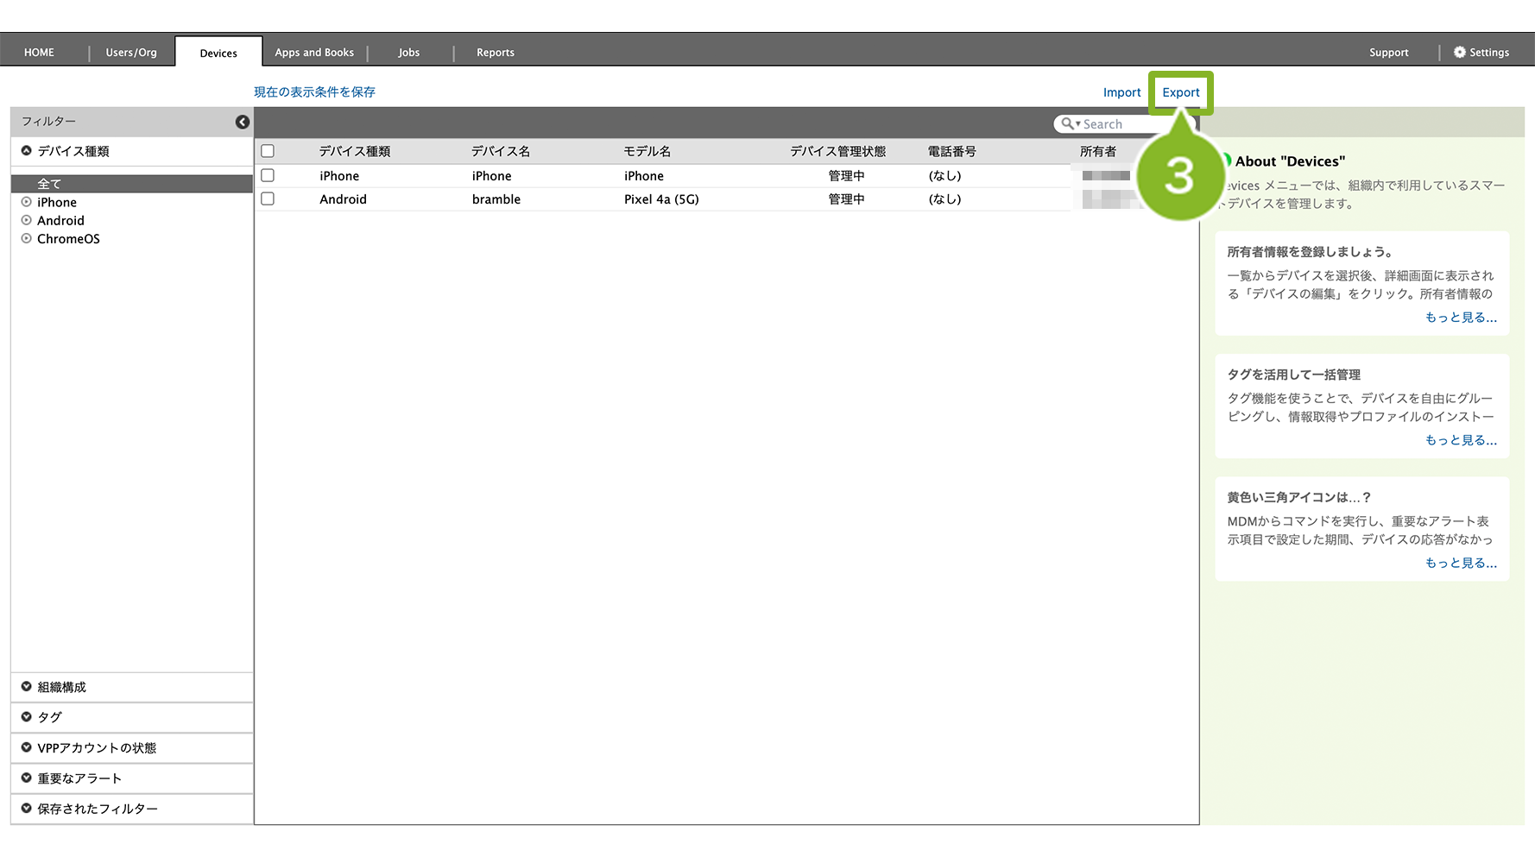The height and width of the screenshot is (863, 1535).
Task: Check the Android bramble row checkbox
Action: click(268, 198)
